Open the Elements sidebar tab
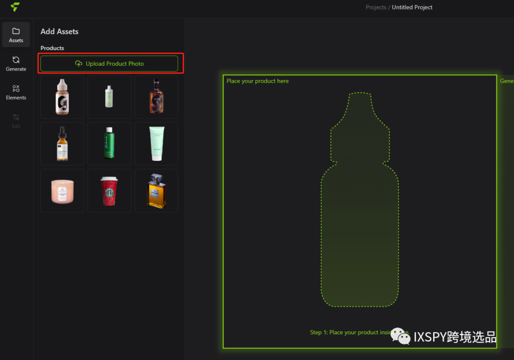The image size is (514, 360). pyautogui.click(x=16, y=92)
